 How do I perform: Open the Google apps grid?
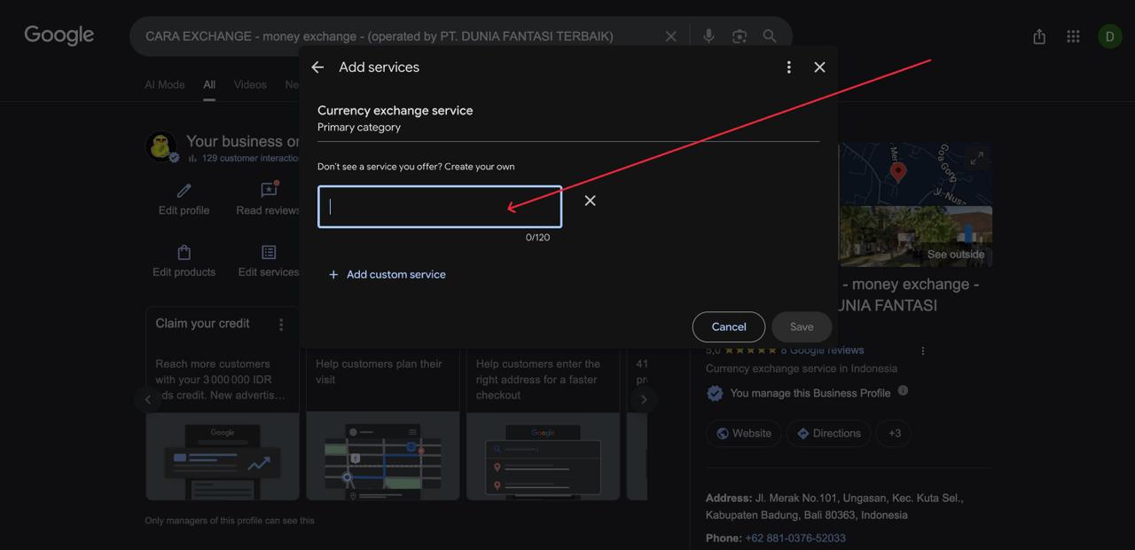(x=1073, y=36)
